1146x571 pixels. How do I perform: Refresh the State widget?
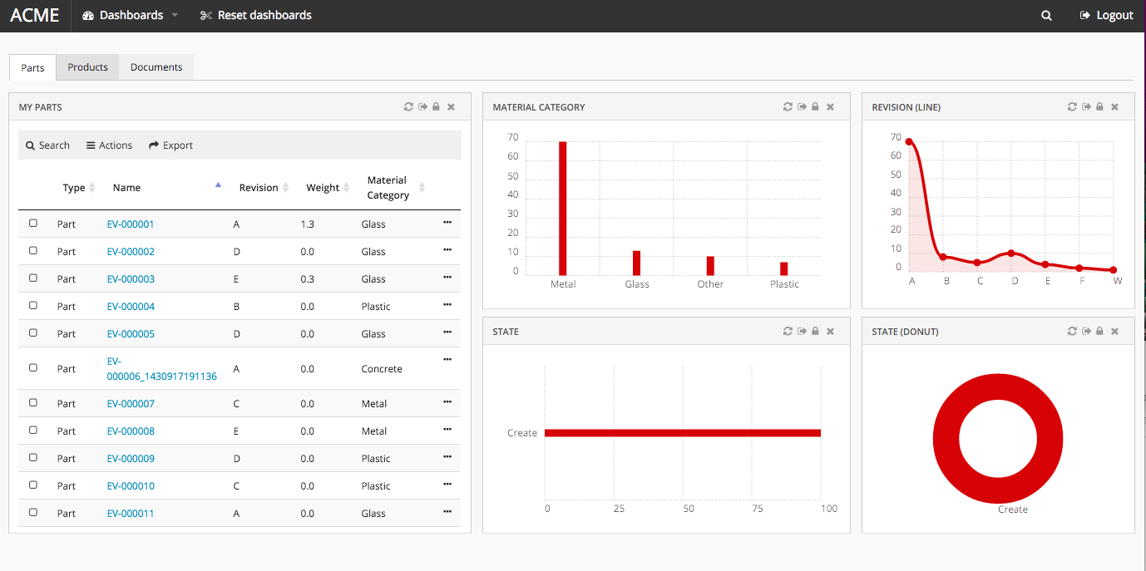click(x=788, y=332)
